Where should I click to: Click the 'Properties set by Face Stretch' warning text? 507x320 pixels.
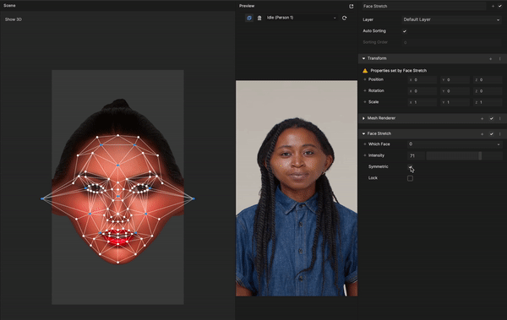pos(398,71)
